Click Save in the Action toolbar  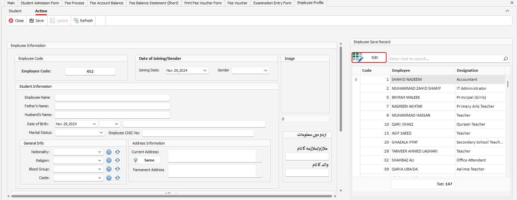tap(37, 21)
